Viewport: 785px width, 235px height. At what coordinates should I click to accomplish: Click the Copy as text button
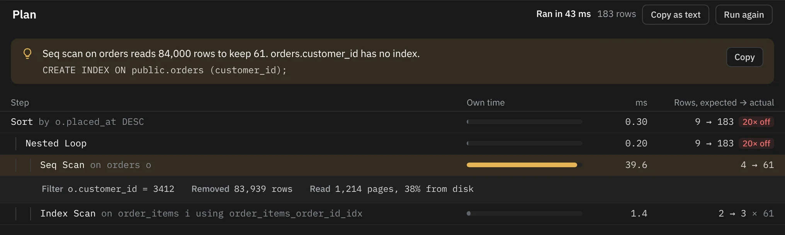[x=675, y=15]
